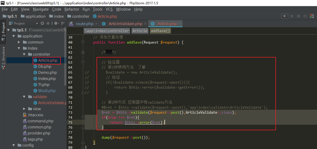
Task: Select common.php in the project tree
Action: coord(37,127)
